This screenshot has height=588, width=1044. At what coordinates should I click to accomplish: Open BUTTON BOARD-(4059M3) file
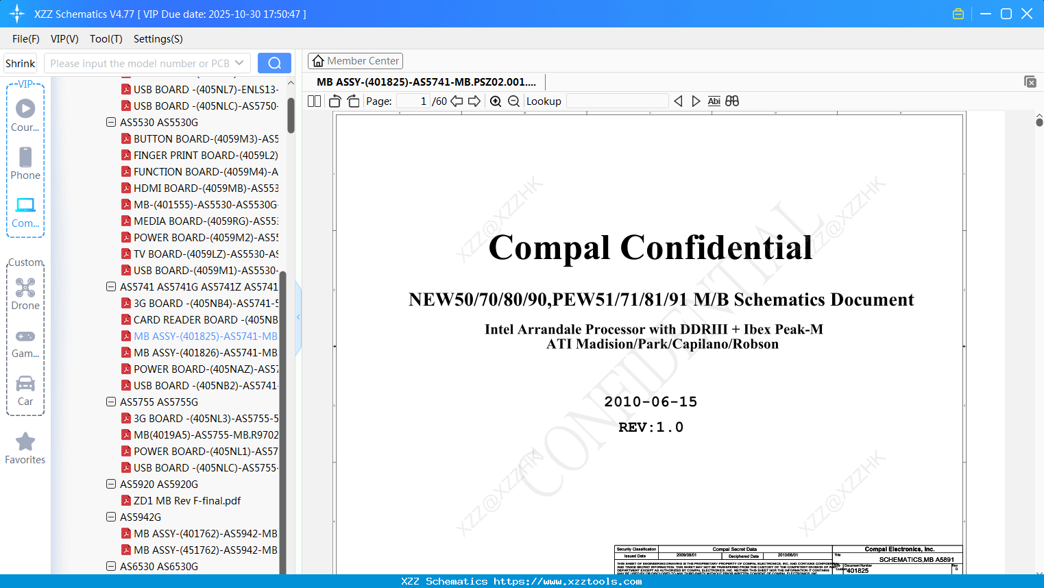tap(199, 139)
